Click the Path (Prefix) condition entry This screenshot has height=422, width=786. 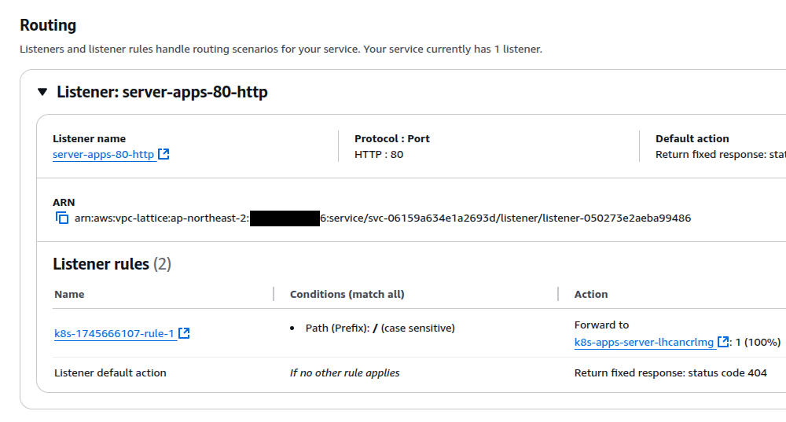[x=380, y=328]
